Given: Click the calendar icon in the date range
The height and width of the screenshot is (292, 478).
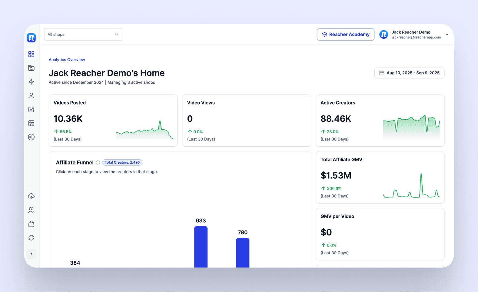Looking at the screenshot, I should pyautogui.click(x=382, y=73).
